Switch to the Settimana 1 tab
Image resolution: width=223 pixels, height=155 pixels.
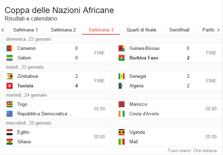[25, 30]
